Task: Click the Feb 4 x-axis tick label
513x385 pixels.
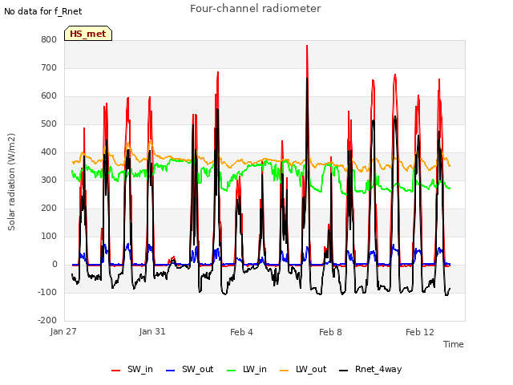Action: tap(241, 332)
